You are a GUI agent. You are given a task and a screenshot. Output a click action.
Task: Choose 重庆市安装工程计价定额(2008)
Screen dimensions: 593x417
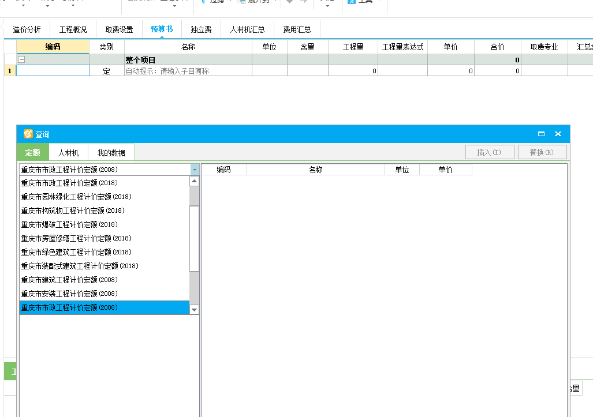[x=105, y=294]
